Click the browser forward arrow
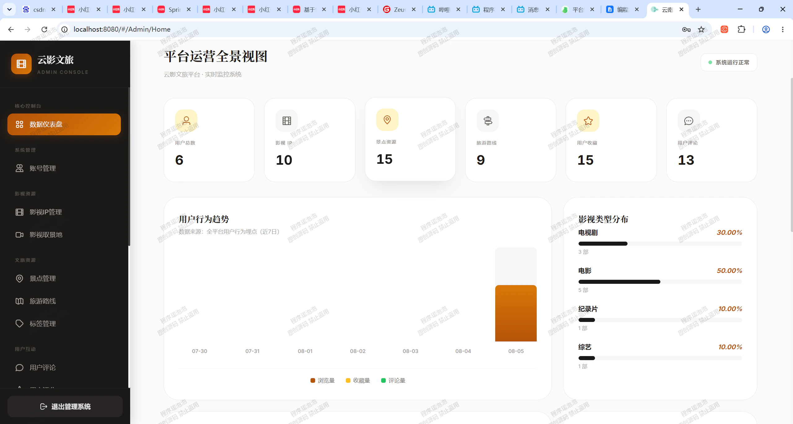This screenshot has width=793, height=424. [28, 29]
